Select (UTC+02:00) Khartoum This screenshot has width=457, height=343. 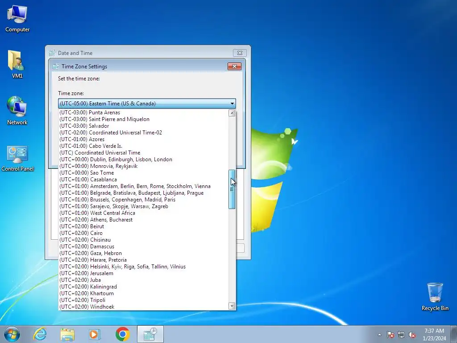[144, 294]
